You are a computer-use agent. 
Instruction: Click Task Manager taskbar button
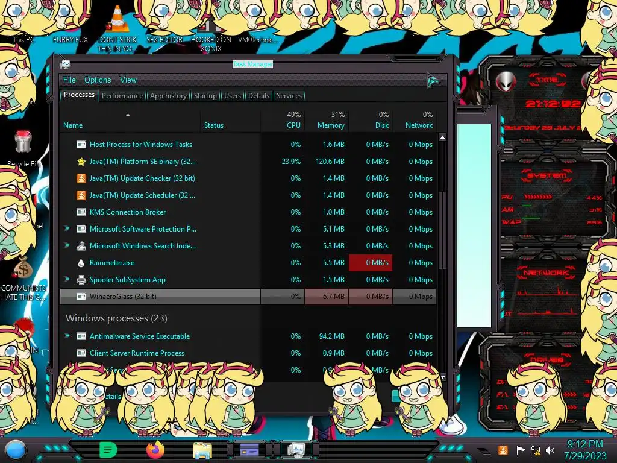(296, 450)
